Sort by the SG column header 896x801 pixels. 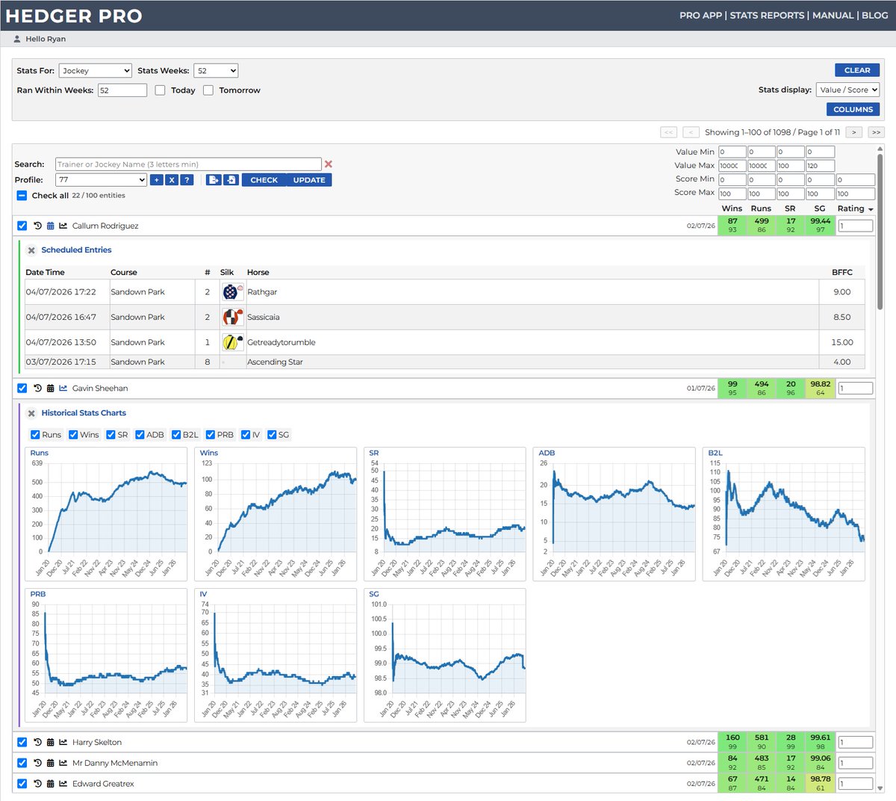[820, 208]
